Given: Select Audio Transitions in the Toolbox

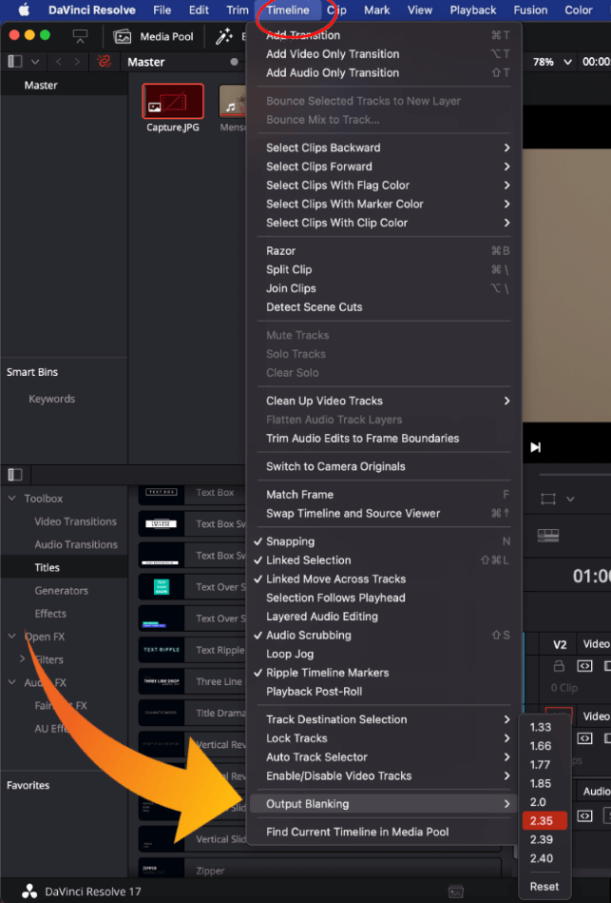Looking at the screenshot, I should pos(76,544).
